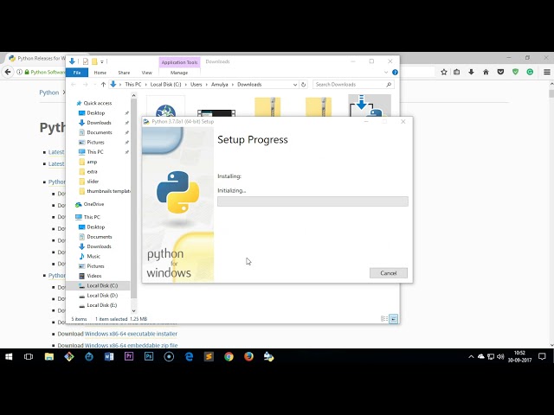Open pinned Desktop under Quick access

tap(95, 113)
